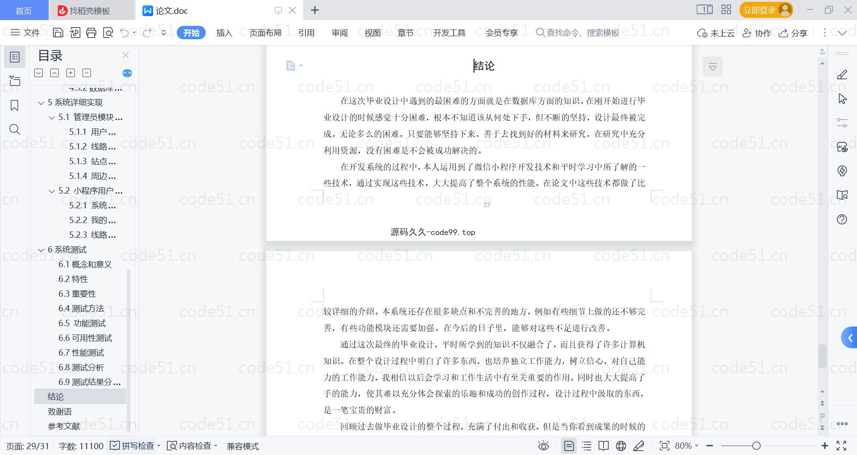Click the 协作 collaborate button
857x455 pixels.
coord(757,33)
